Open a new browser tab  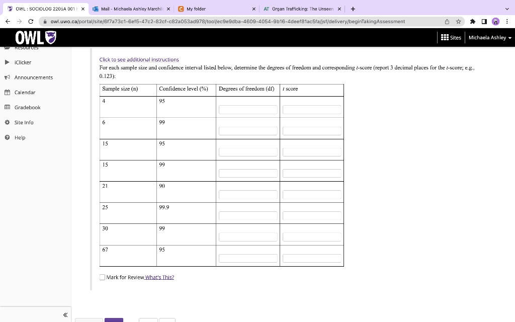[353, 9]
